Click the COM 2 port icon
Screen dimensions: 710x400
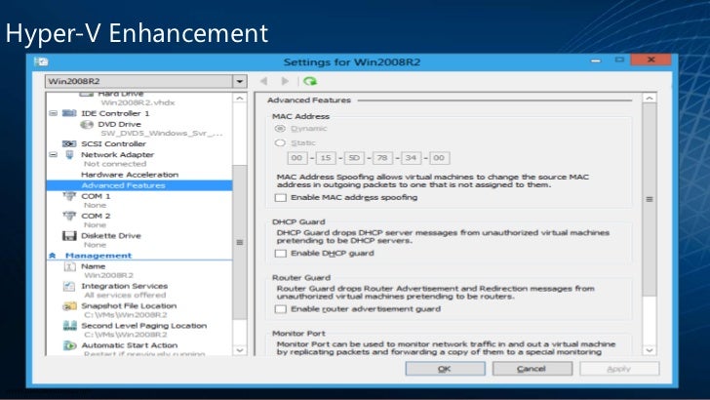(69, 216)
